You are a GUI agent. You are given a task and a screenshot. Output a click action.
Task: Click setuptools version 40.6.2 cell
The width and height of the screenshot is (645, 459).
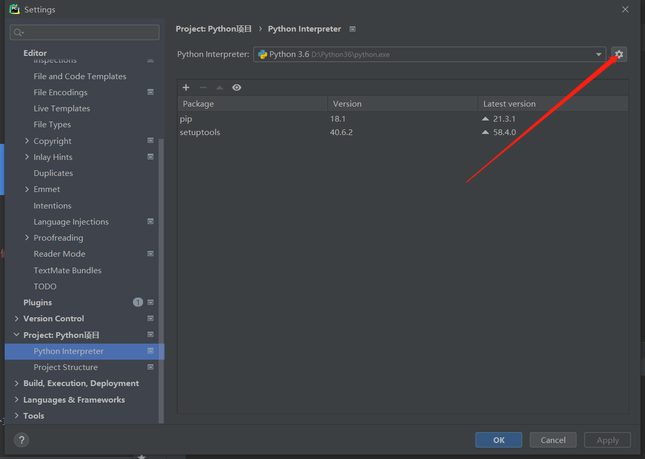click(x=341, y=132)
